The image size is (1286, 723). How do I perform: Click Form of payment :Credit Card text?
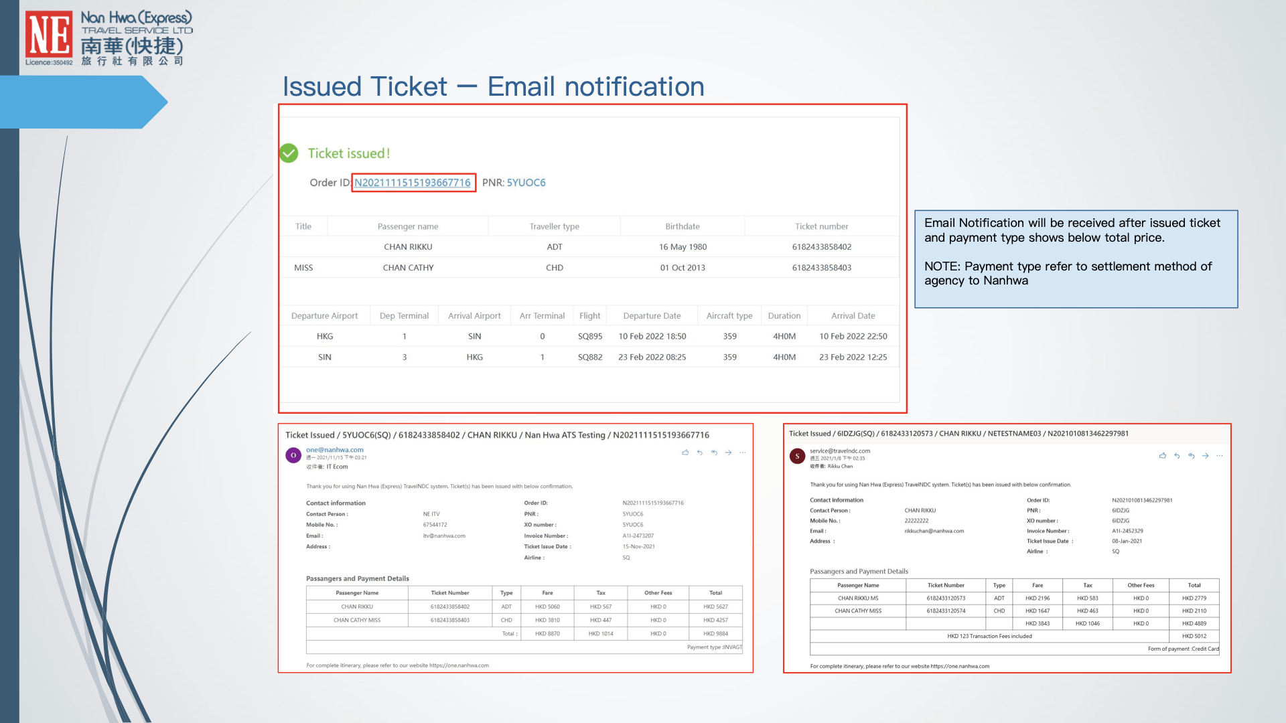click(1184, 649)
